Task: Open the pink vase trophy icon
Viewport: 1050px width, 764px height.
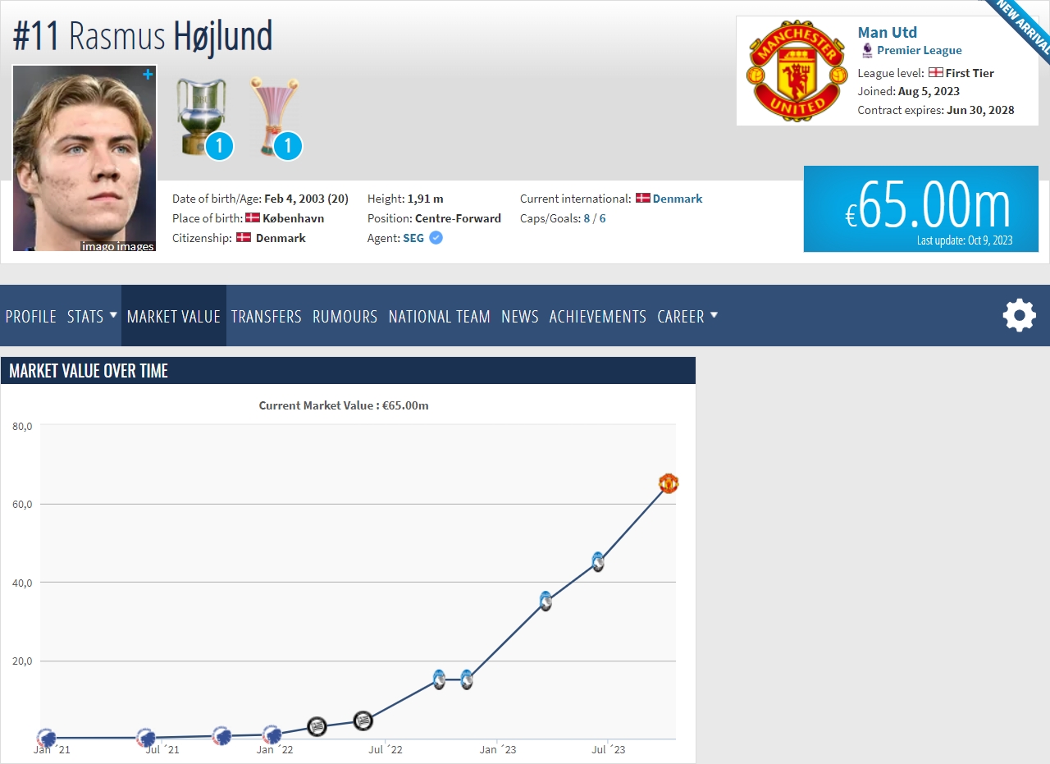Action: coord(275,117)
